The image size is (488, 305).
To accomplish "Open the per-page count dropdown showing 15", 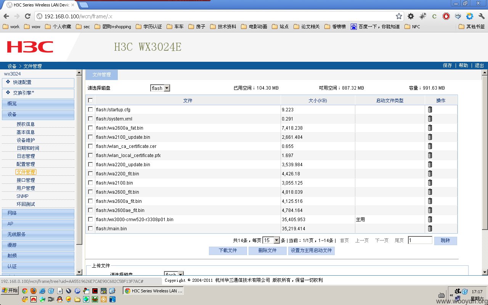I will [x=271, y=240].
